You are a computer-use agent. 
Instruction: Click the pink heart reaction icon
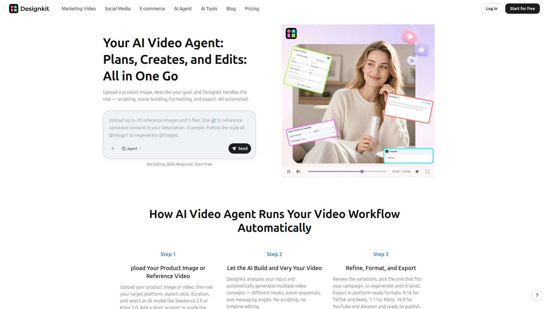(x=409, y=36)
